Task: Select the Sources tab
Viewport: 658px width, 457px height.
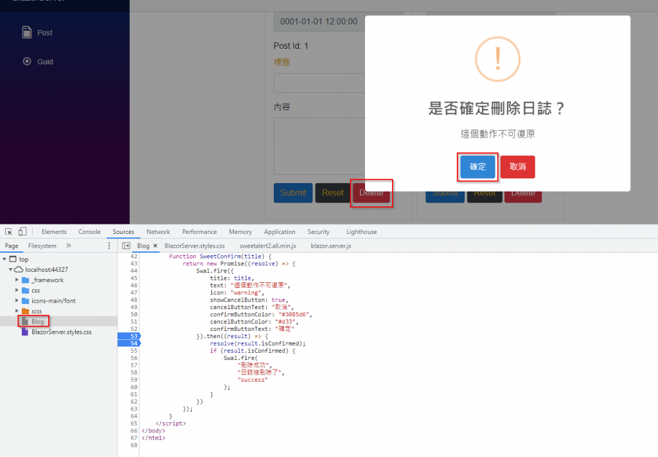Action: pyautogui.click(x=123, y=231)
